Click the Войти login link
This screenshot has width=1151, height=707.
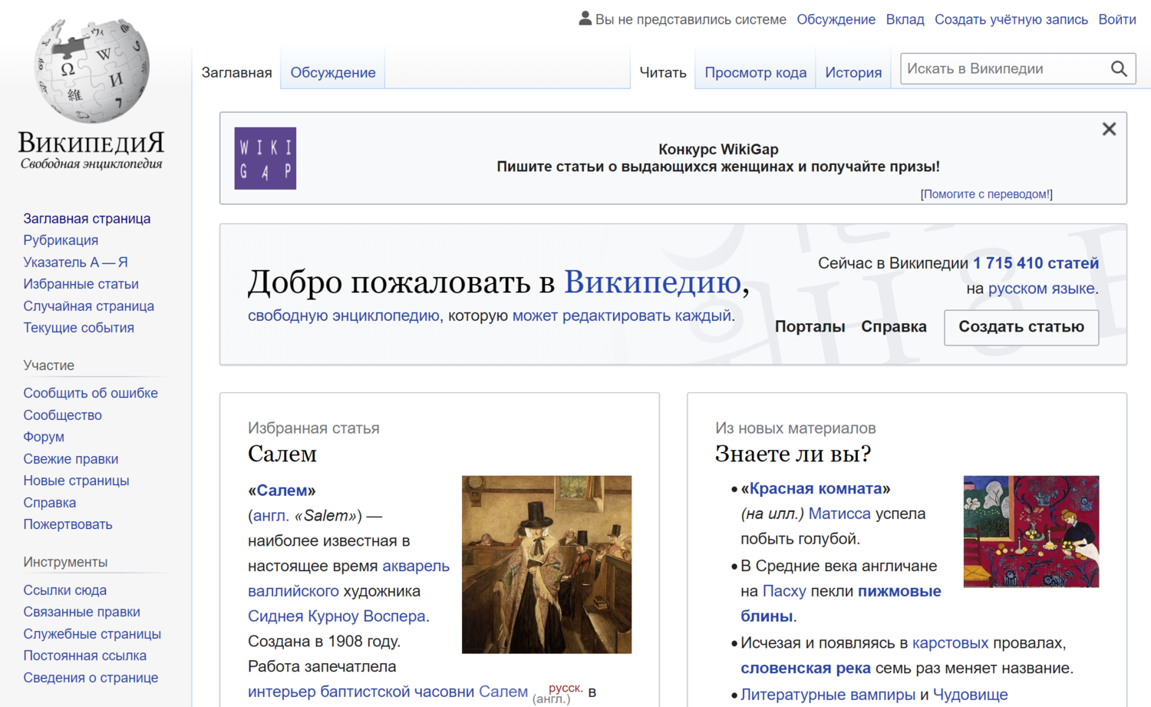click(x=1117, y=19)
